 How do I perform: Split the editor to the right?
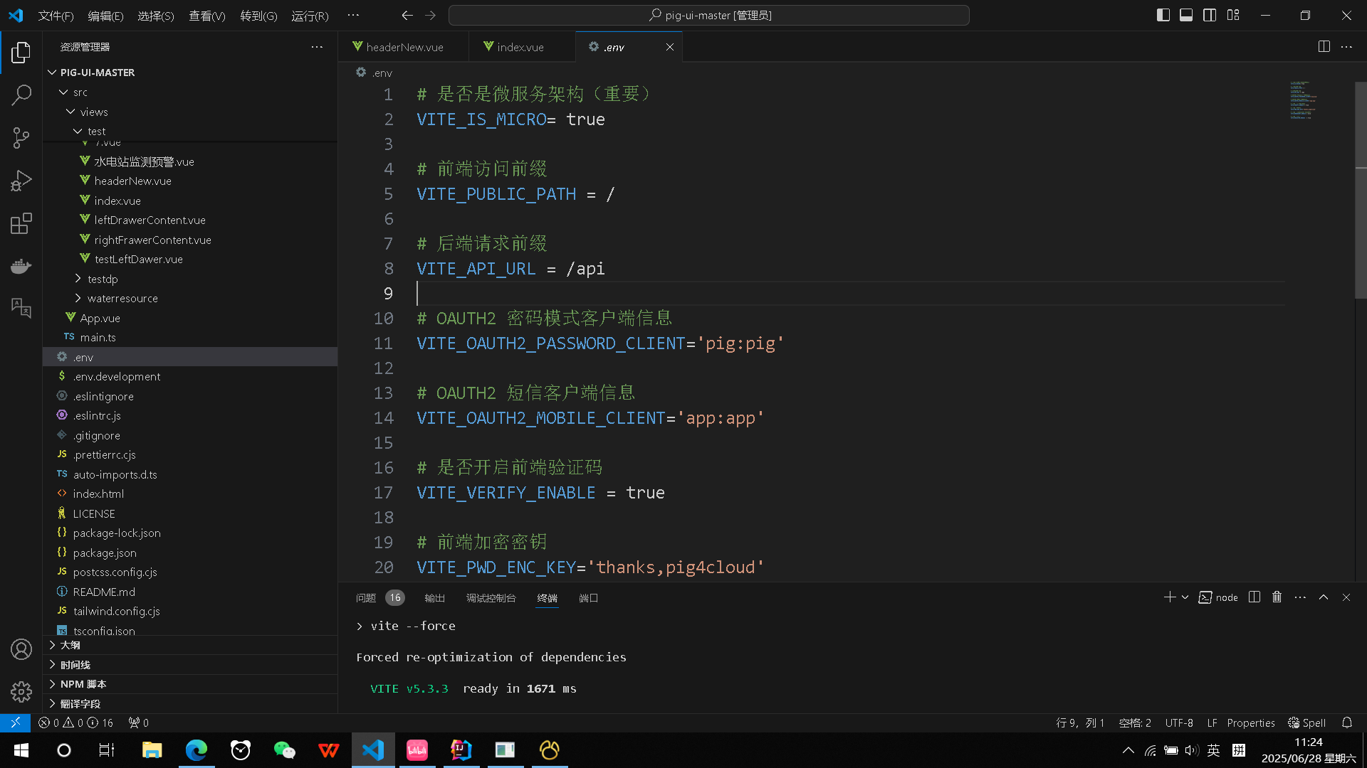(x=1324, y=46)
